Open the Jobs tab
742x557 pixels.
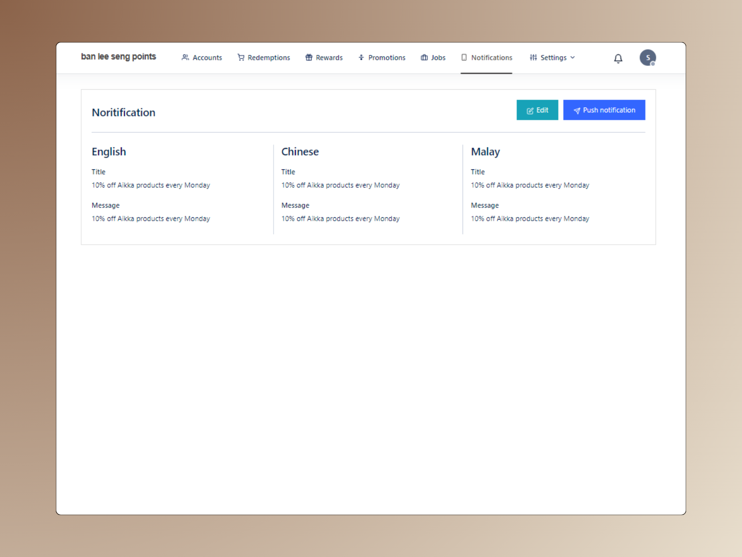tap(438, 57)
